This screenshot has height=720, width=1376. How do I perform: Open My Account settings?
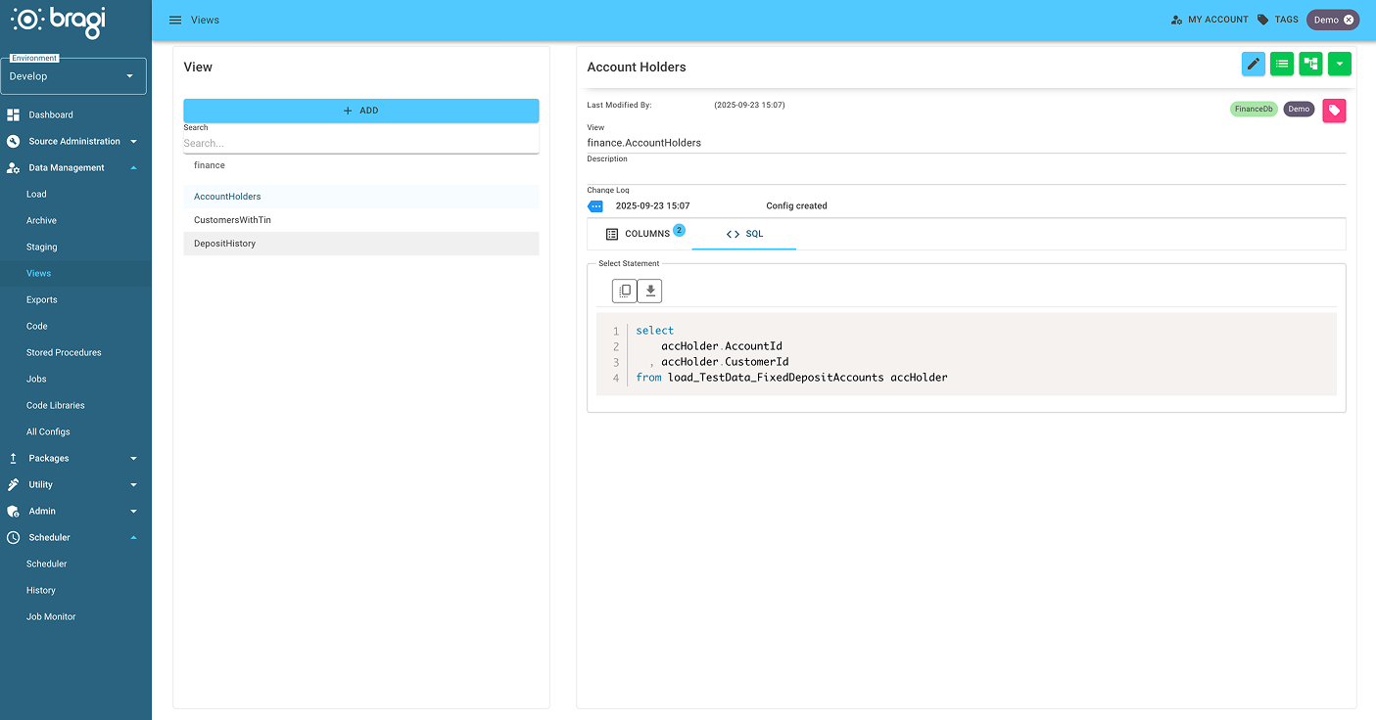(1210, 20)
